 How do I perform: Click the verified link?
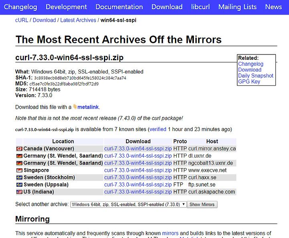pos(158,129)
